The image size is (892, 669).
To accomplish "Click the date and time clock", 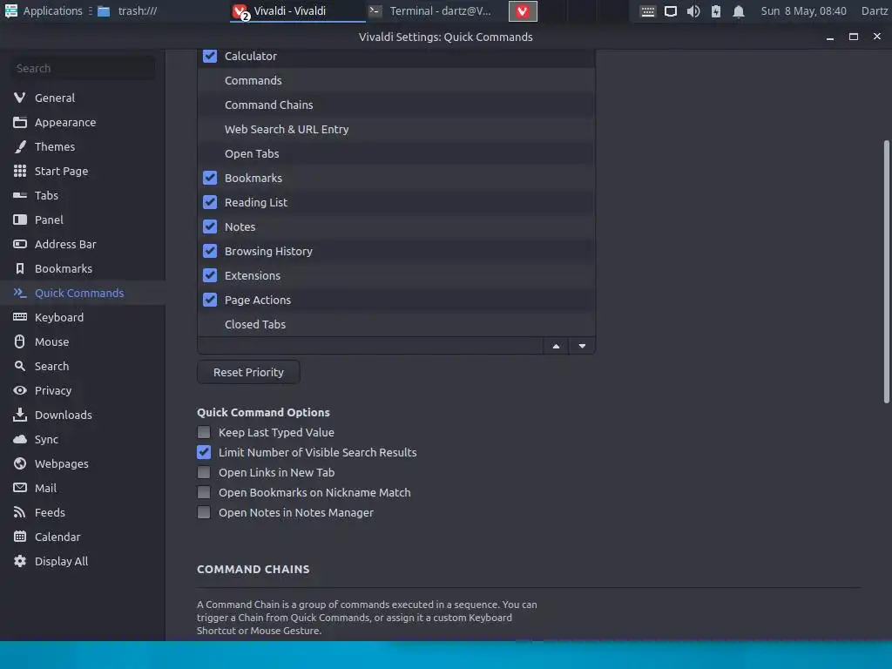I will point(803,10).
